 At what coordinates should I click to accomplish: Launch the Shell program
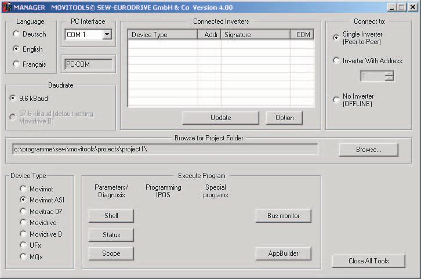pyautogui.click(x=111, y=216)
